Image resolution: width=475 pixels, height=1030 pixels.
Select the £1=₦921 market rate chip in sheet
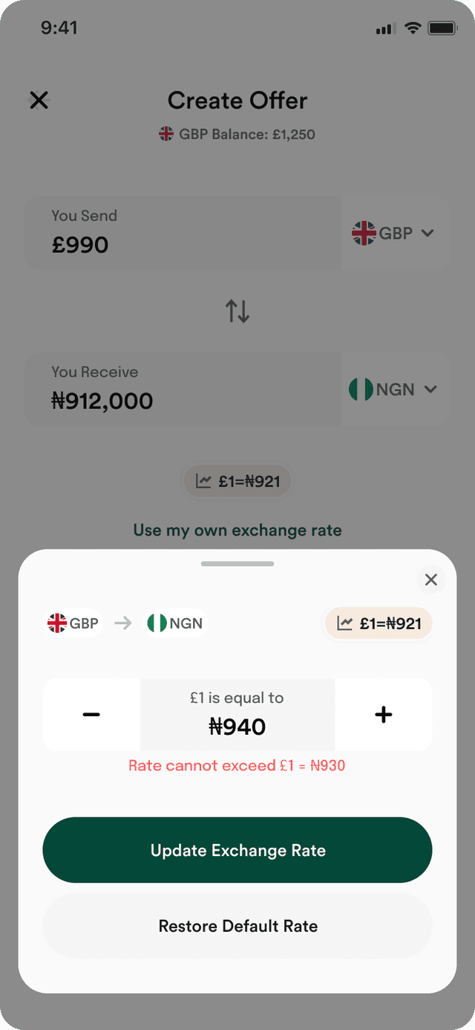(x=379, y=623)
